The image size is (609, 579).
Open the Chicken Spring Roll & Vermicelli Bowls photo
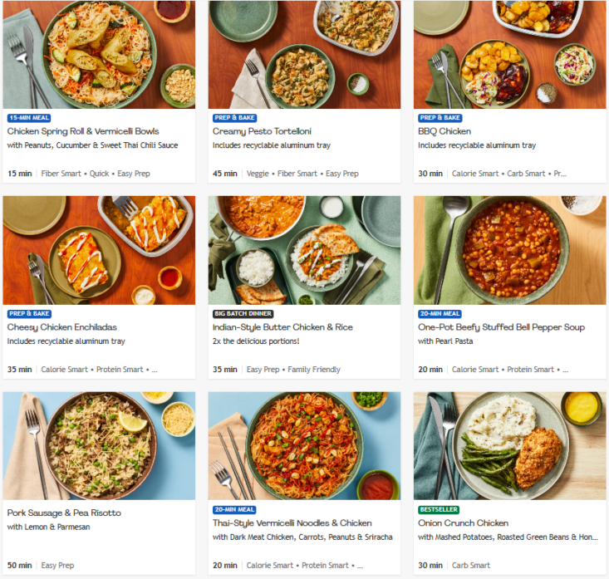[x=99, y=54]
